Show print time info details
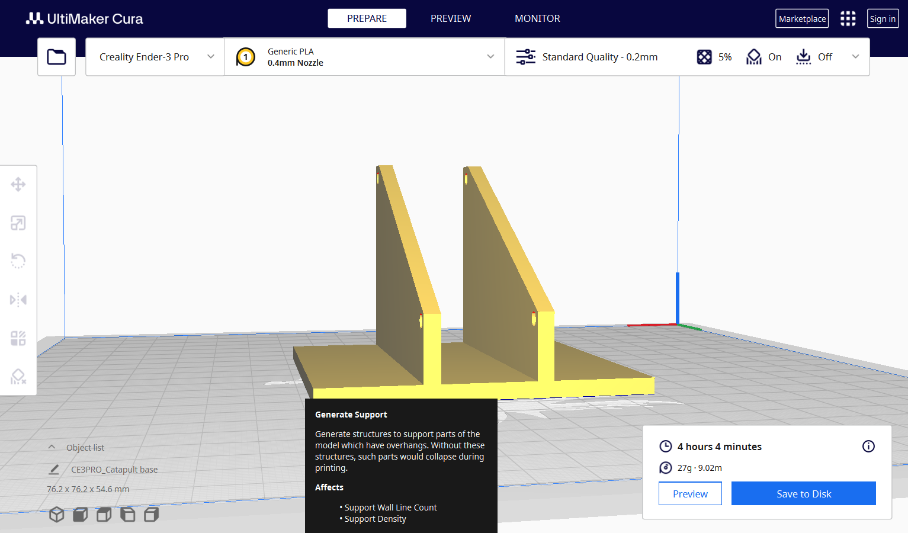Screen dimensions: 908x533 pyautogui.click(x=868, y=447)
